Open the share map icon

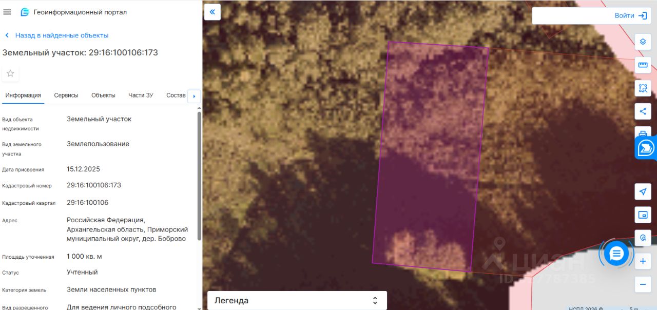[643, 111]
